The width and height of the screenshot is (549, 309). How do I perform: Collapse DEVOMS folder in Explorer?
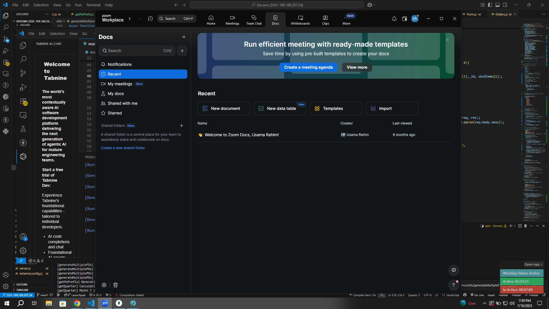tap(32, 21)
